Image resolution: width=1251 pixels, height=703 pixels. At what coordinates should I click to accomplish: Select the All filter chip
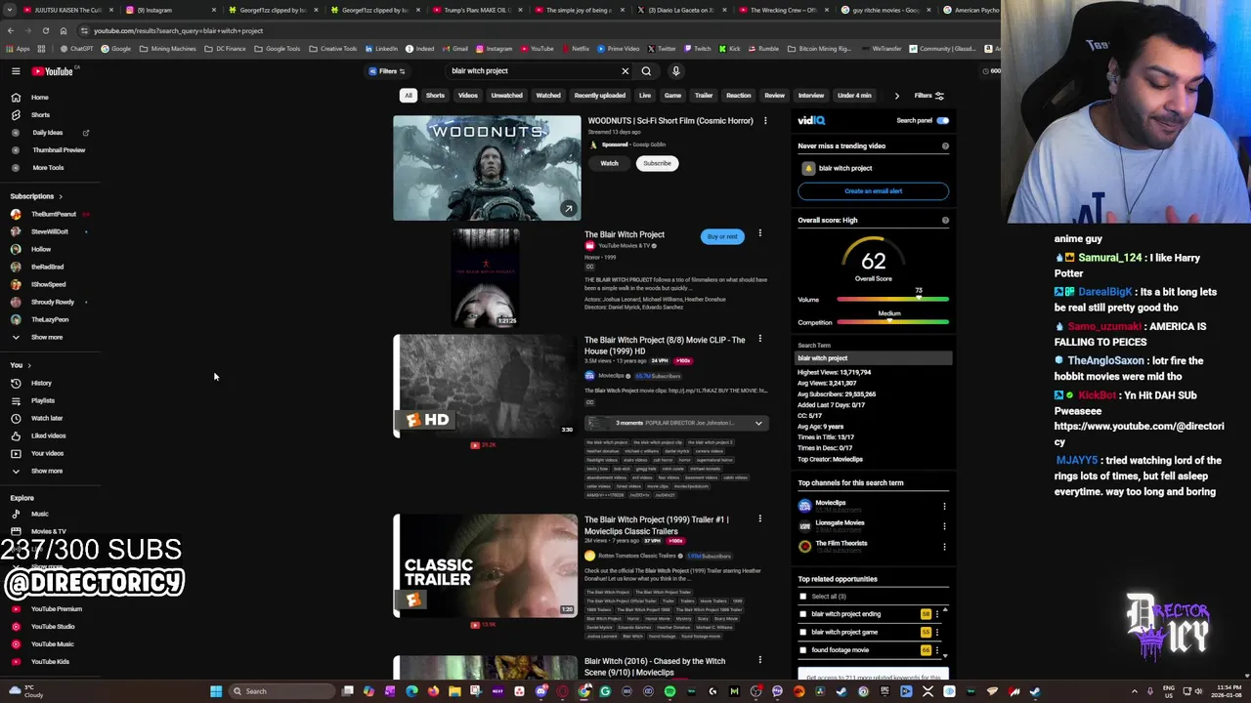tap(409, 96)
